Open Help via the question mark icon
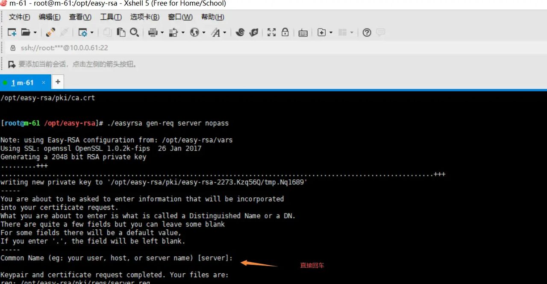The width and height of the screenshot is (547, 284). [367, 32]
